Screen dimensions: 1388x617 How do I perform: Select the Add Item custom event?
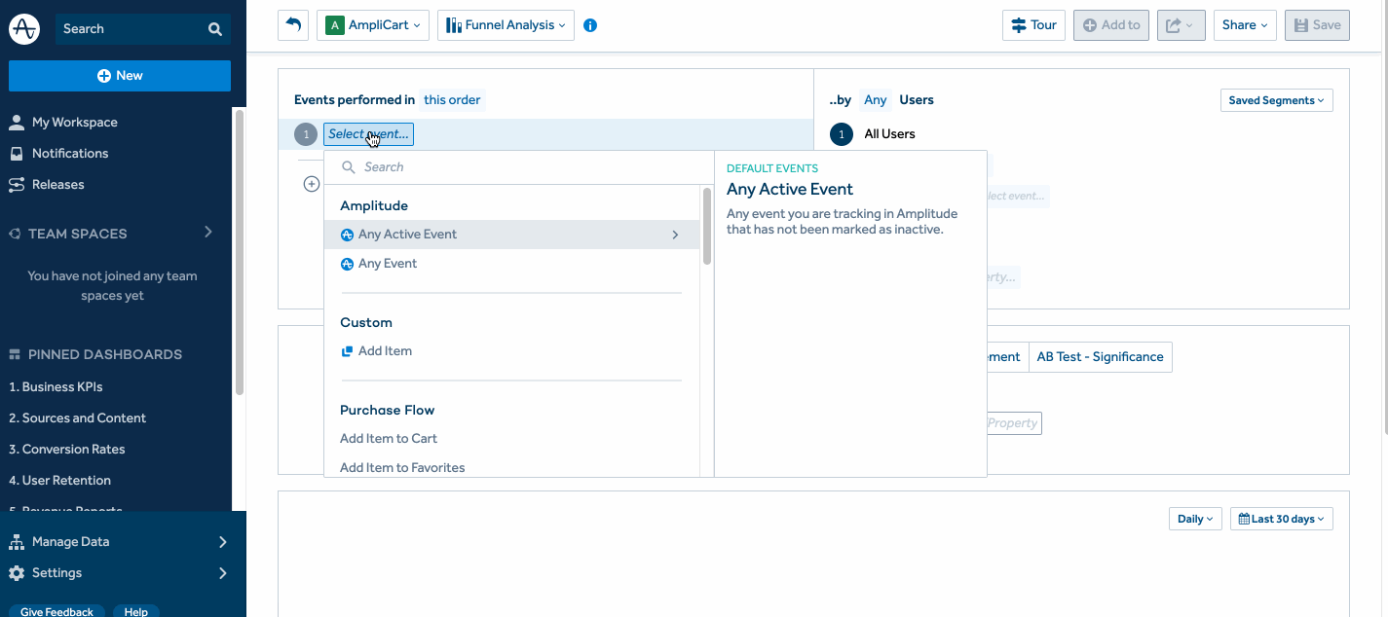point(511,351)
